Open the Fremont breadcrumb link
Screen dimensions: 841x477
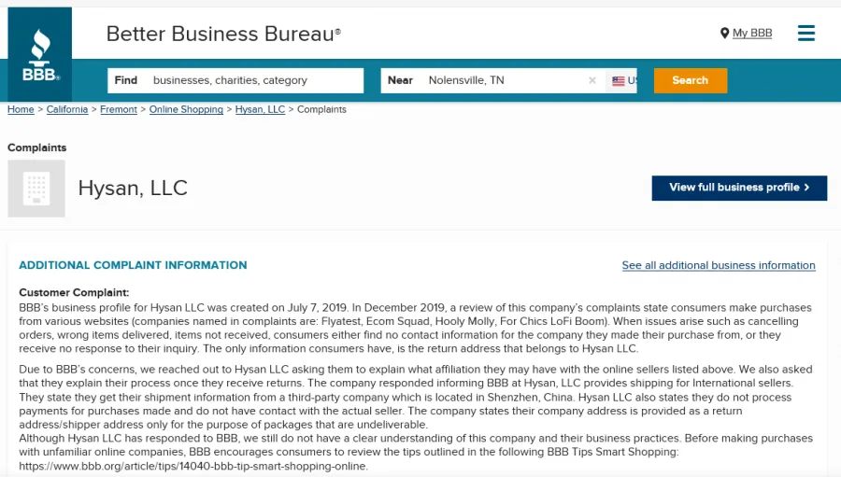[x=119, y=109]
